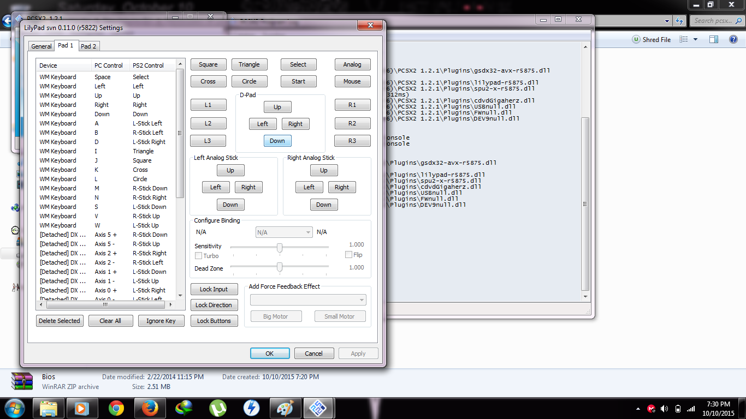746x419 pixels.
Task: Click the Explorer address bar refresh icon
Action: [x=679, y=21]
